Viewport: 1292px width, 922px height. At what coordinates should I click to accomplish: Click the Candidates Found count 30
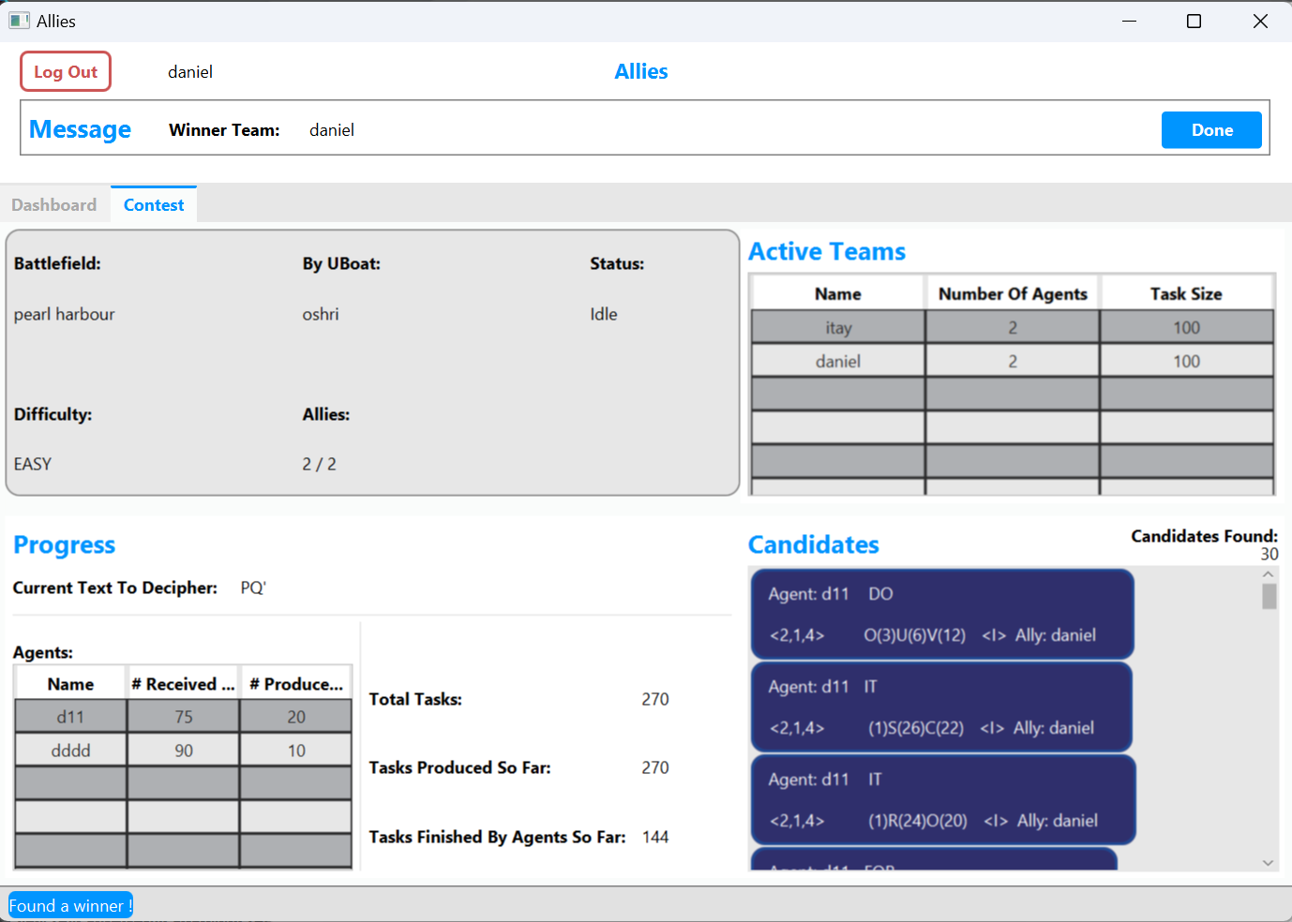click(x=1269, y=554)
